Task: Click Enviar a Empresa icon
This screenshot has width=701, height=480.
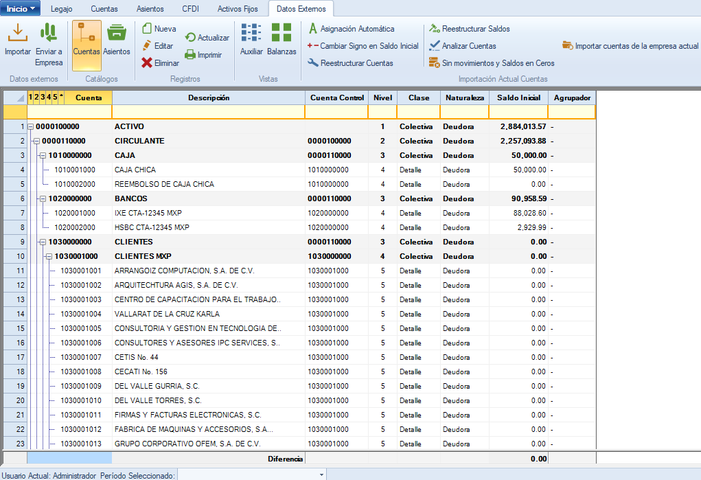Action: (49, 32)
